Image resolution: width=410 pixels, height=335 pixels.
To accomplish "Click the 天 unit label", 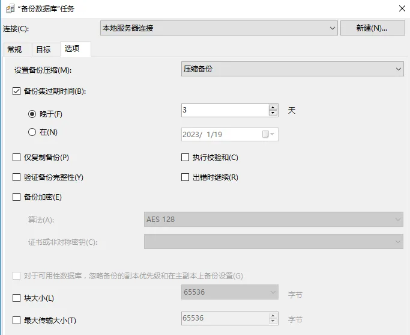I will click(x=292, y=110).
